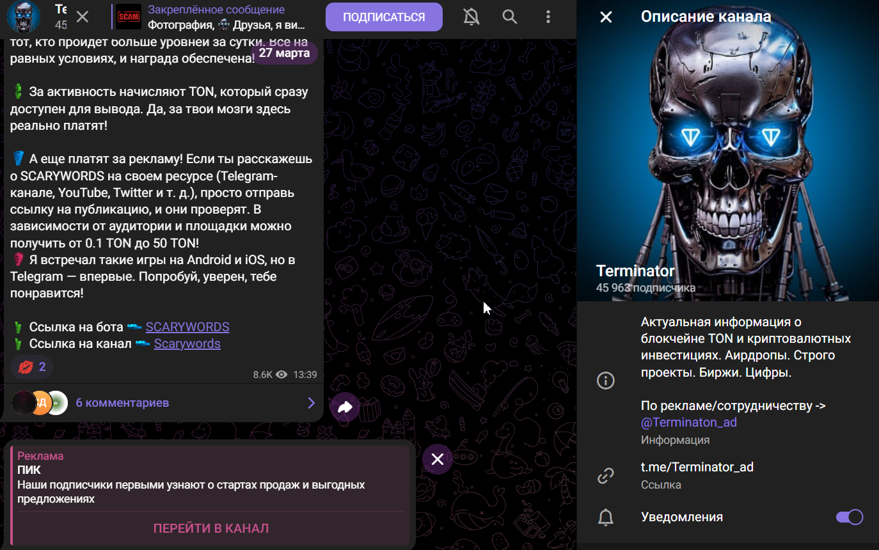
Task: Open the SCARYWORDS bot link
Action: coord(187,327)
